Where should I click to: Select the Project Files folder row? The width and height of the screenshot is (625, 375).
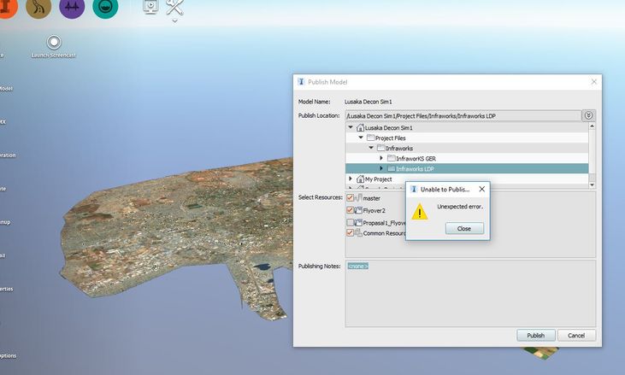coord(467,138)
